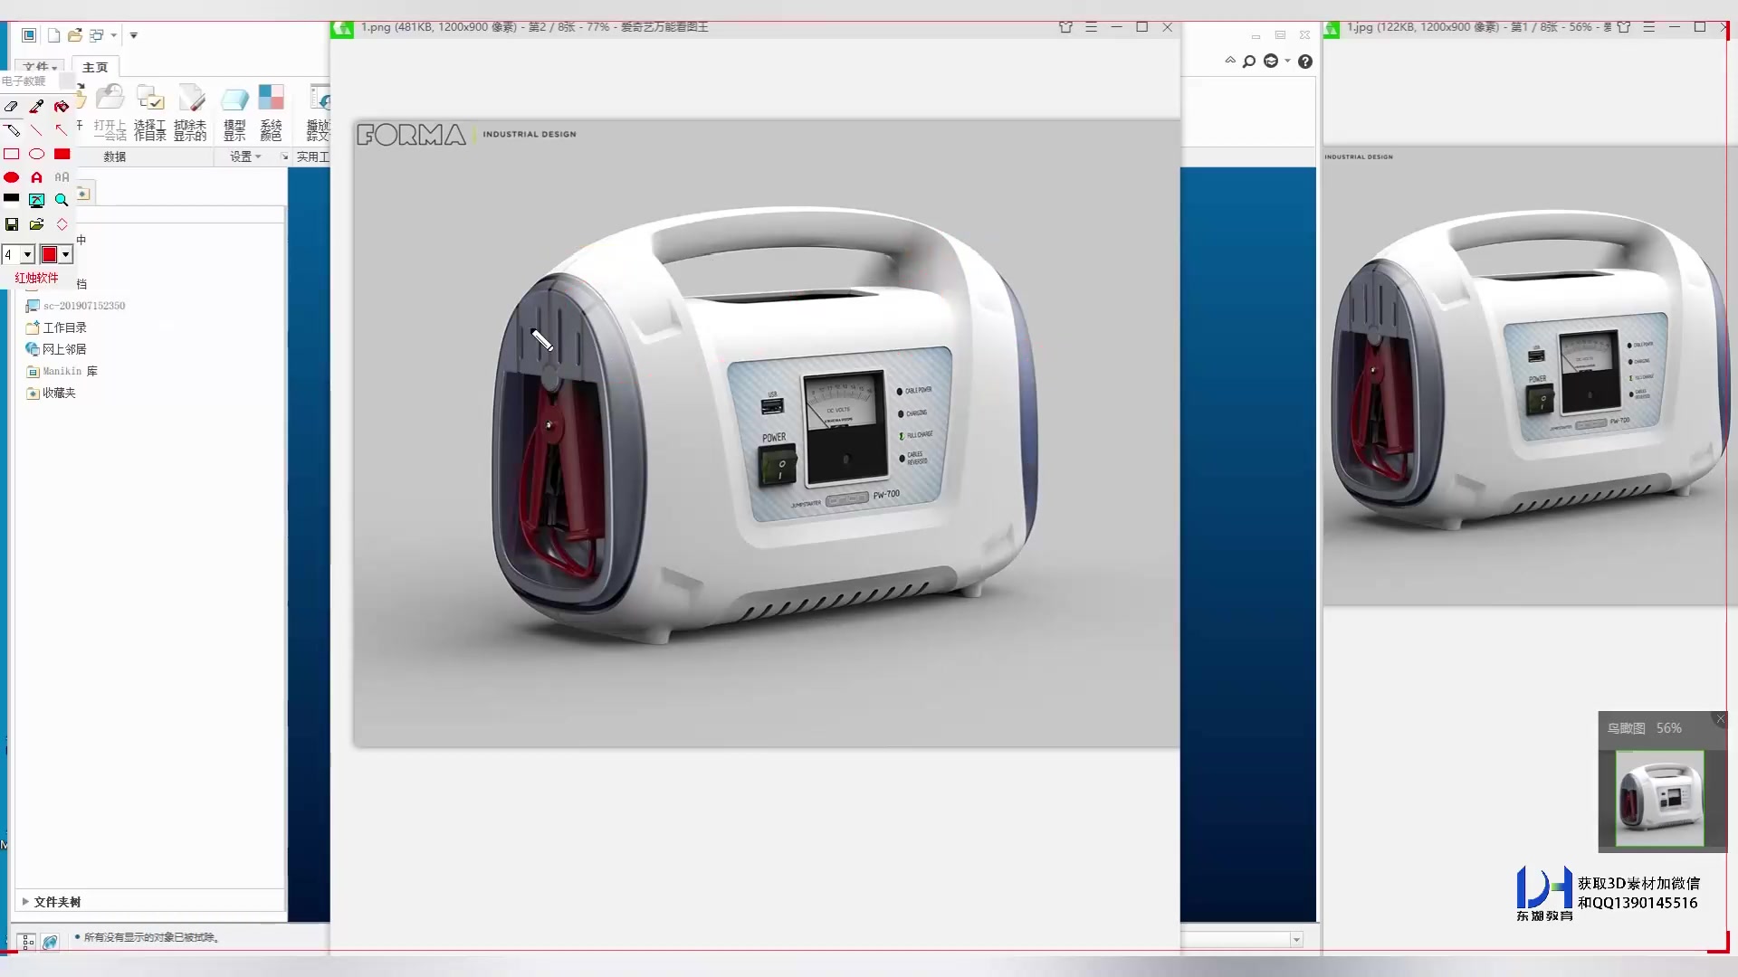The height and width of the screenshot is (977, 1738).
Task: Select Manikin 库 in folder list
Action: click(62, 371)
